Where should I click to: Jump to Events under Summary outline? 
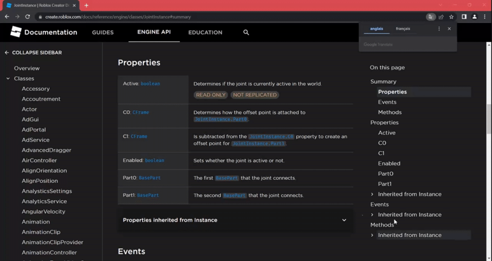387,102
